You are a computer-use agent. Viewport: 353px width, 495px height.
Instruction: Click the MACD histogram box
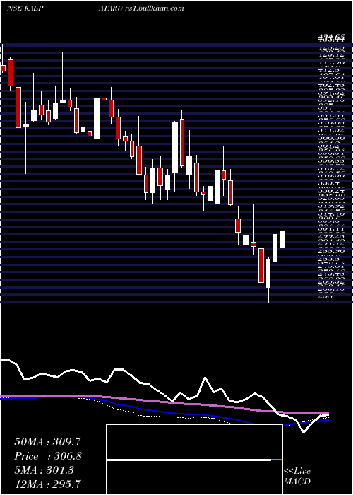click(194, 460)
